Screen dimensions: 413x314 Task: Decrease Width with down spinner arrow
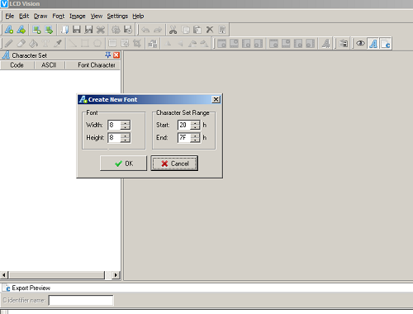[x=126, y=127]
